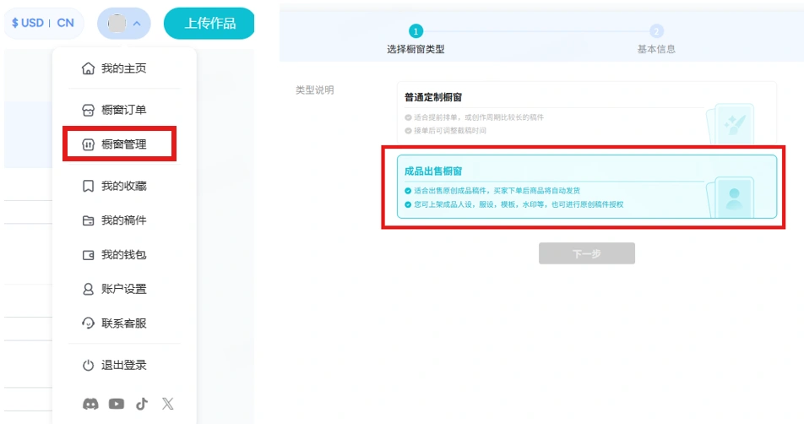
Task: Open the $ USD currency selector
Action: point(28,23)
